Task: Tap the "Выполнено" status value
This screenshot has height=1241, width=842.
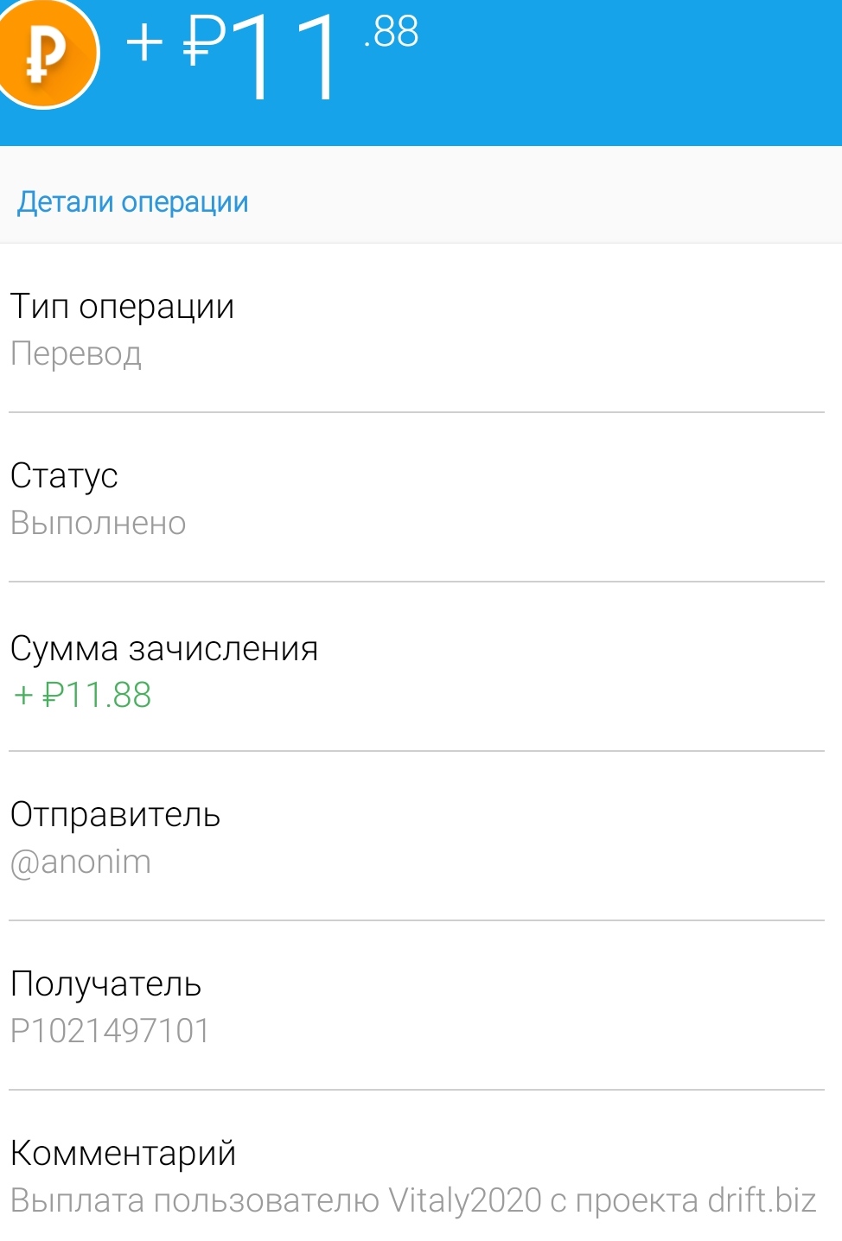Action: click(x=99, y=524)
